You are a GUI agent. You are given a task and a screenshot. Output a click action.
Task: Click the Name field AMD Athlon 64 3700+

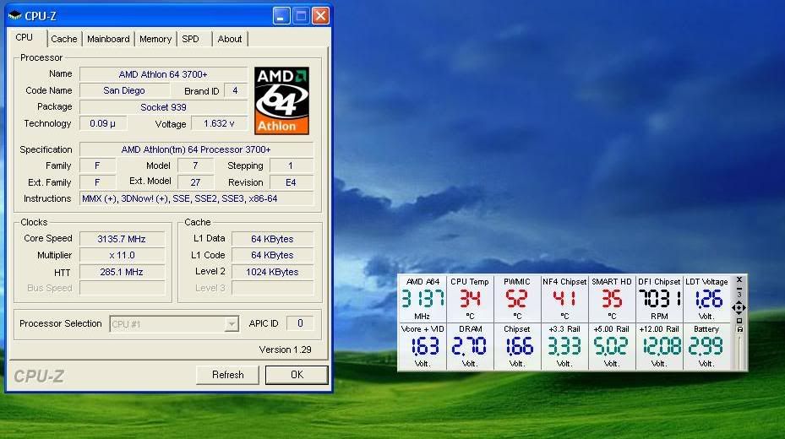163,74
